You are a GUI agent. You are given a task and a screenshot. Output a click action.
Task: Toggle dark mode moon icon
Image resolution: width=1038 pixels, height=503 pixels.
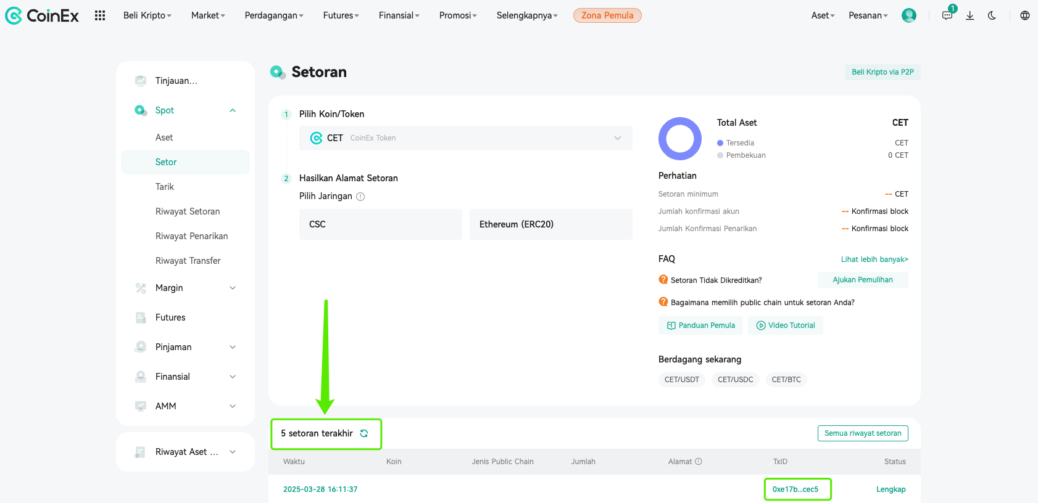(992, 15)
